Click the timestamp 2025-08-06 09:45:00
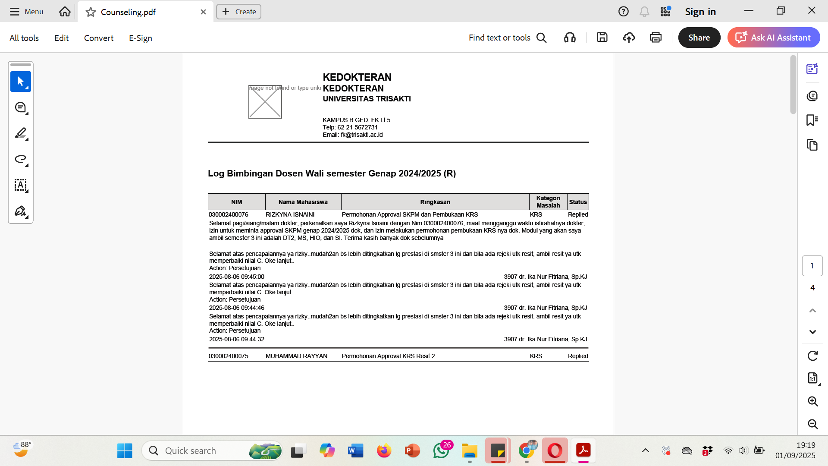Screen dimensions: 828x466 237,277
